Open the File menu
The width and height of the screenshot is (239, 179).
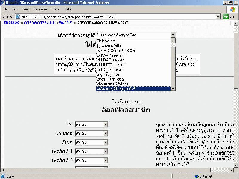(x=5, y=9)
